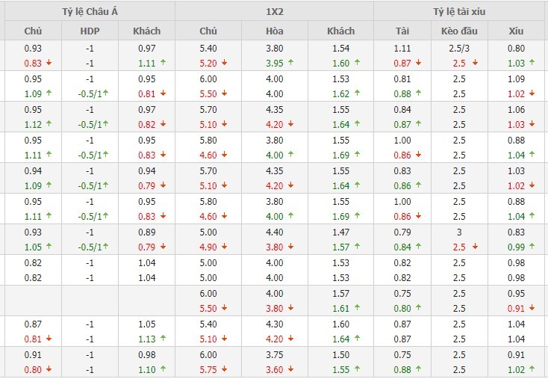Click the Kèo đầu column header

click(460, 31)
